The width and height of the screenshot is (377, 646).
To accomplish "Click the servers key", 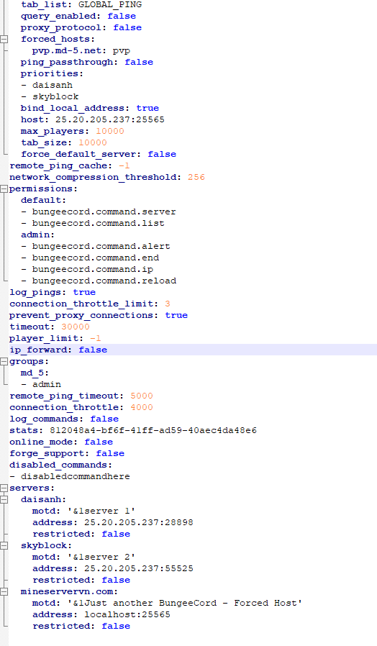I will (32, 488).
